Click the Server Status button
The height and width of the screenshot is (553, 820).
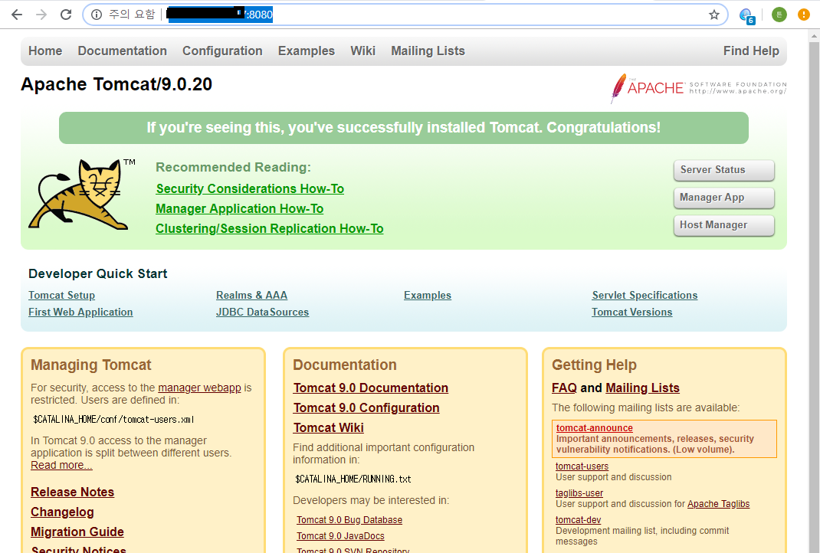pos(723,170)
